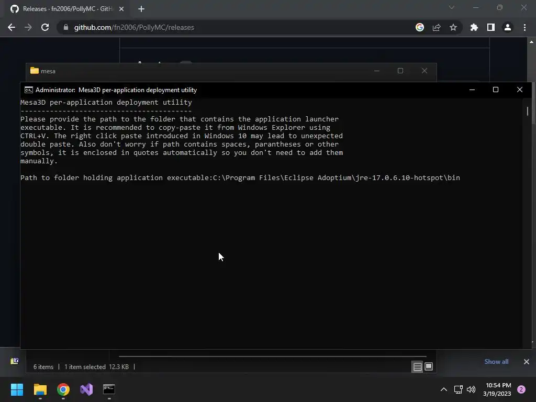Open Chrome profile menu
The height and width of the screenshot is (402, 536).
tap(508, 27)
